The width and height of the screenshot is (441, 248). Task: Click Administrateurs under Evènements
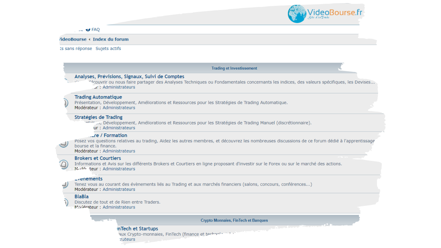click(x=119, y=189)
